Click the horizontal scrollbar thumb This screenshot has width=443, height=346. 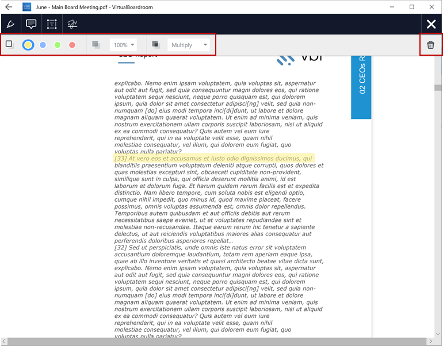[217, 341]
